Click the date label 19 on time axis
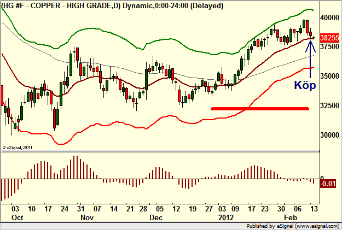 click(x=193, y=209)
